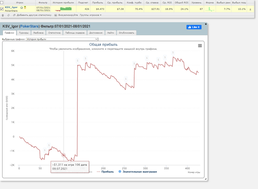
Task: Click the medal icon beside KSV_Igor
Action: (25, 7)
